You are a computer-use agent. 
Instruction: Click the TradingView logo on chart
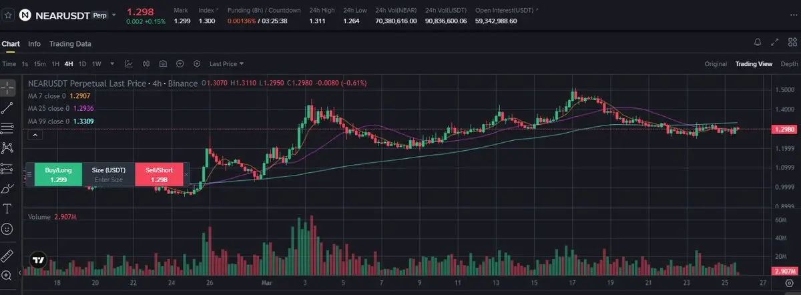click(38, 261)
